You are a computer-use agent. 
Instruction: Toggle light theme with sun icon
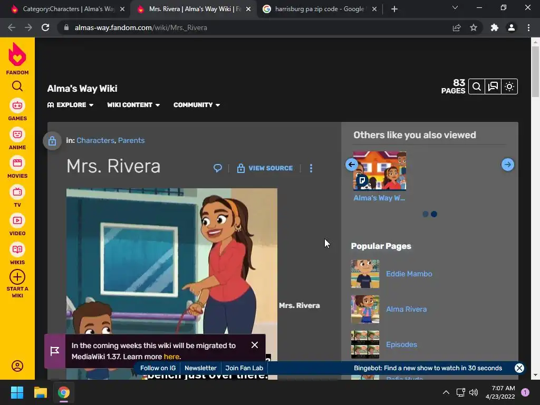pyautogui.click(x=509, y=86)
